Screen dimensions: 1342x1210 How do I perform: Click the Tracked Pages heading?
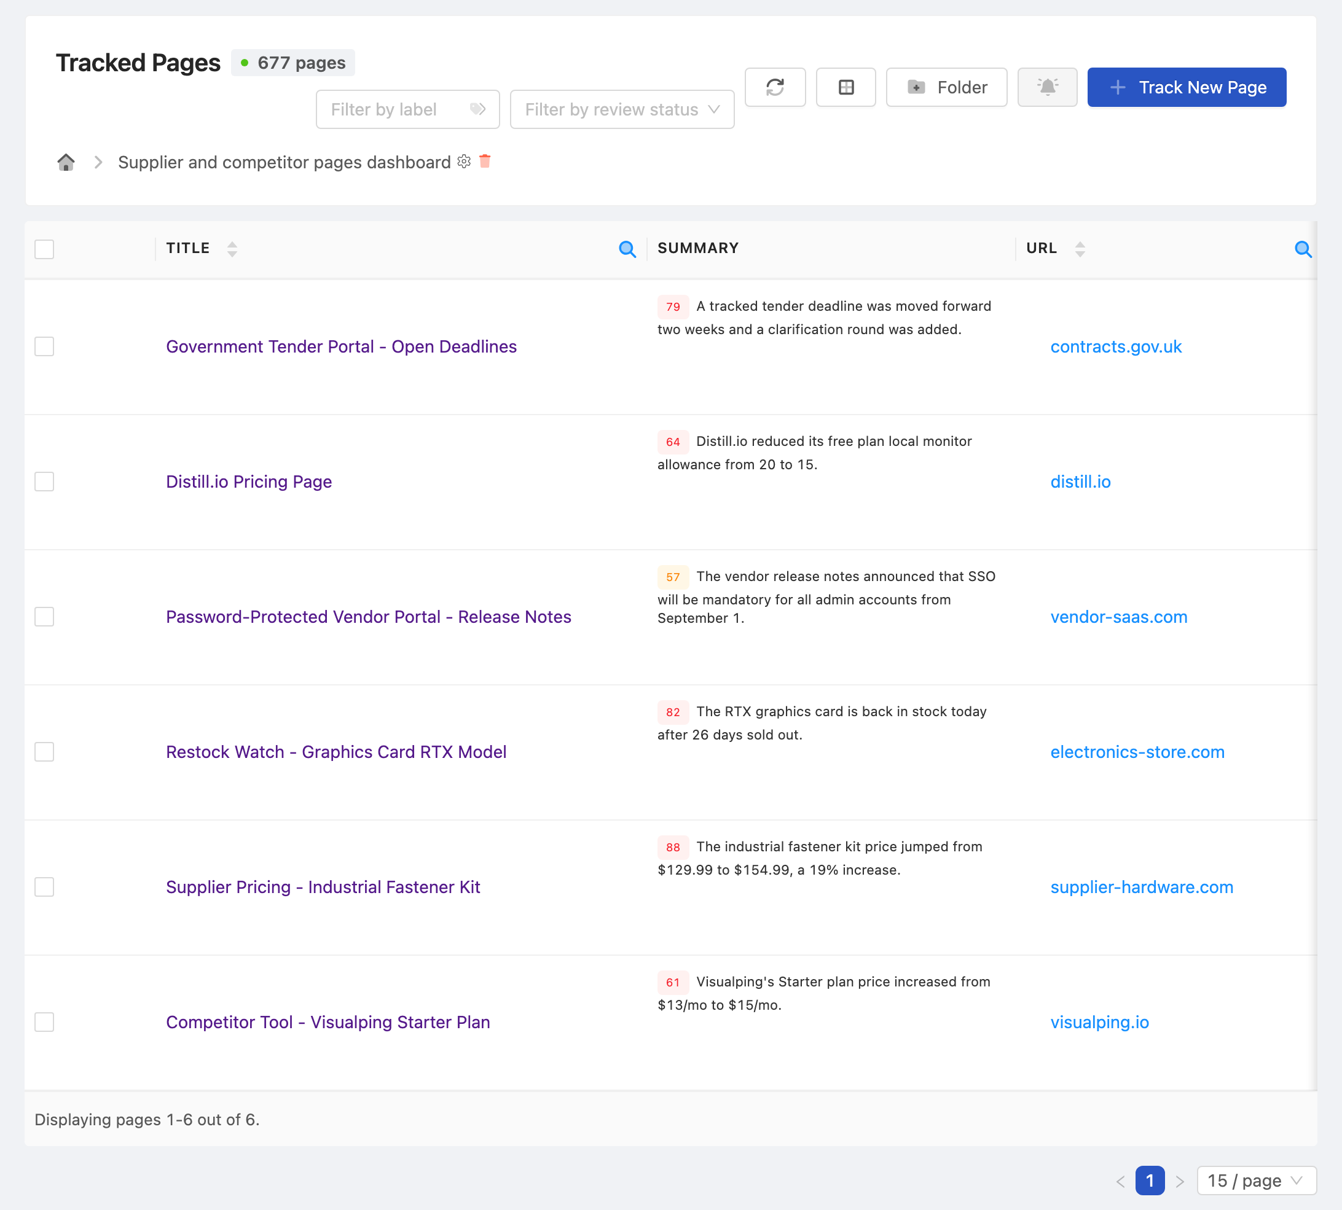[138, 63]
